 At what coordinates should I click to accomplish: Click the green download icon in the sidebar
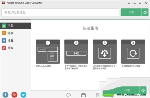(x=4, y=26)
